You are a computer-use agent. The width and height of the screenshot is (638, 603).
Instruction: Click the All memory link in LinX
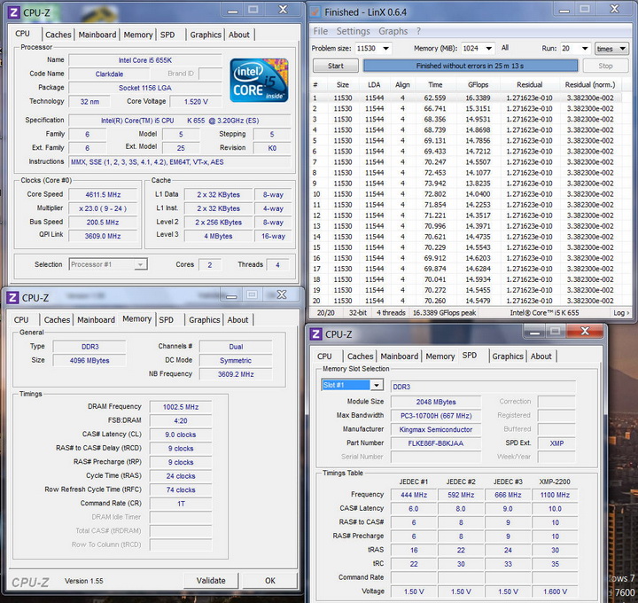[505, 48]
